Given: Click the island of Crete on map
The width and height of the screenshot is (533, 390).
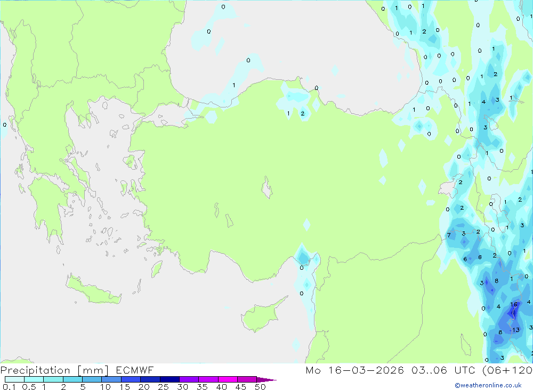Looking at the screenshot, I should click(93, 289).
